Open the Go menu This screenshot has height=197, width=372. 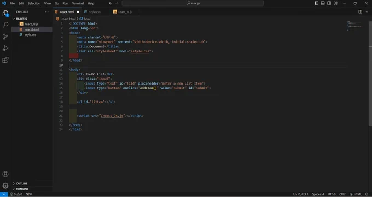(x=57, y=3)
